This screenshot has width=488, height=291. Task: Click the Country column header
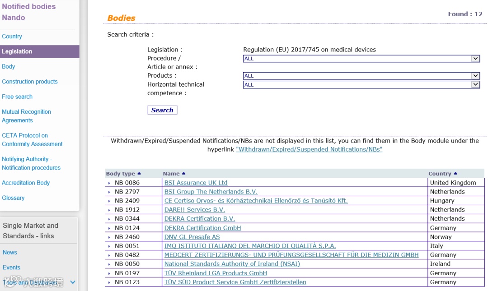coord(440,174)
